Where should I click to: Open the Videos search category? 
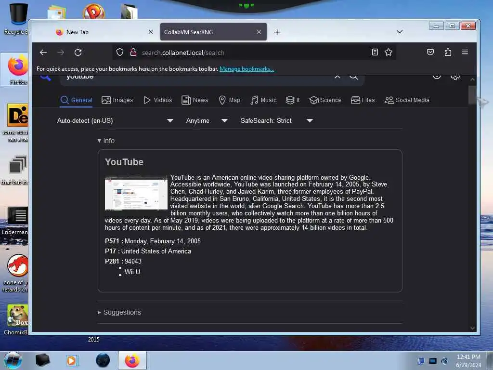tap(157, 100)
